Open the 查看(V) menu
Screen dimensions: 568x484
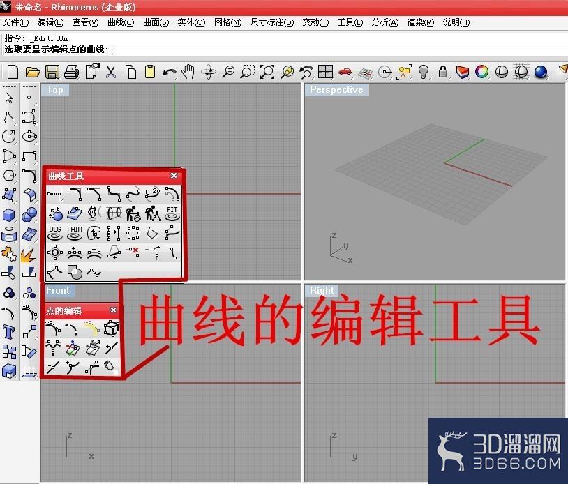[85, 22]
